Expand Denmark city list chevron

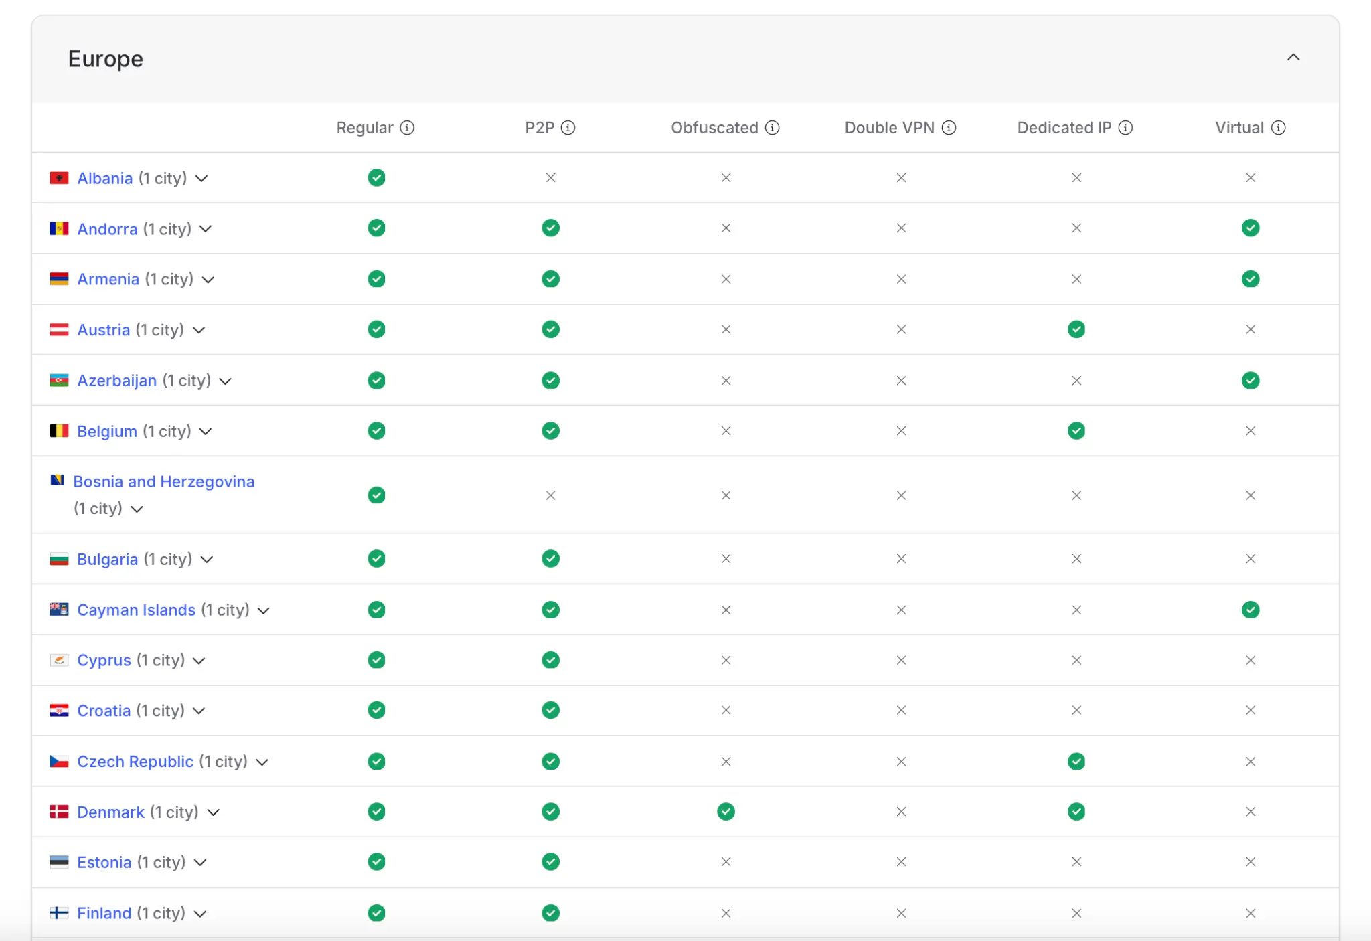pos(214,812)
